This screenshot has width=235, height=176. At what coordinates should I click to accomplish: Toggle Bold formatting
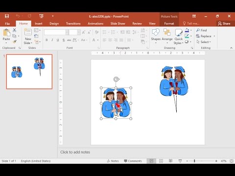pos(47,40)
